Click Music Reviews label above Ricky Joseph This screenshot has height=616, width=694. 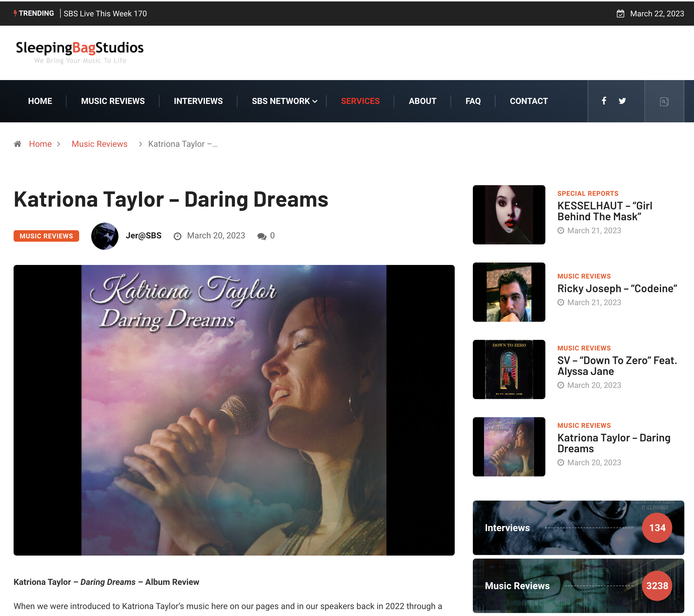584,276
